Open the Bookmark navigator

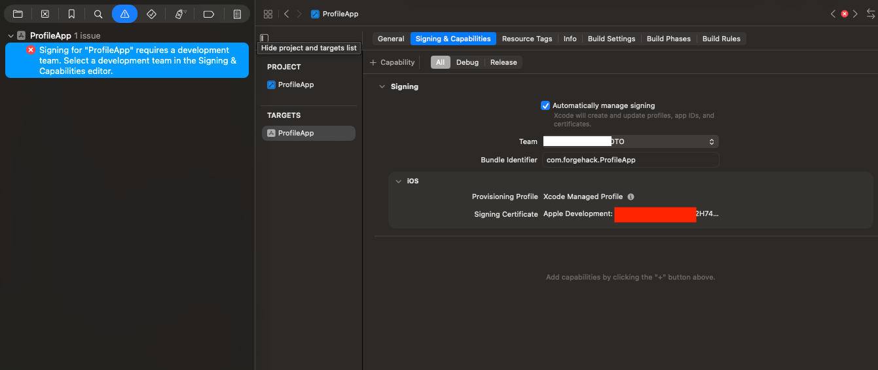click(71, 14)
